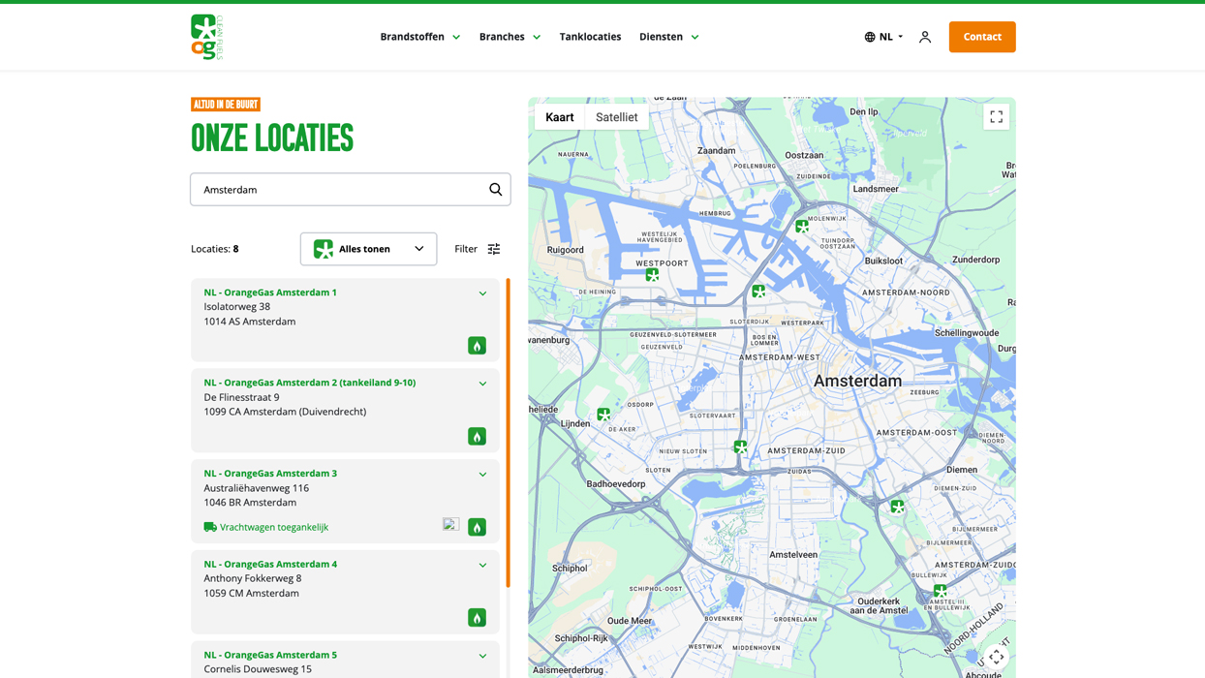Expand OrangeGas Amsterdam 4 details
Viewport: 1205px width, 678px height.
tap(482, 565)
